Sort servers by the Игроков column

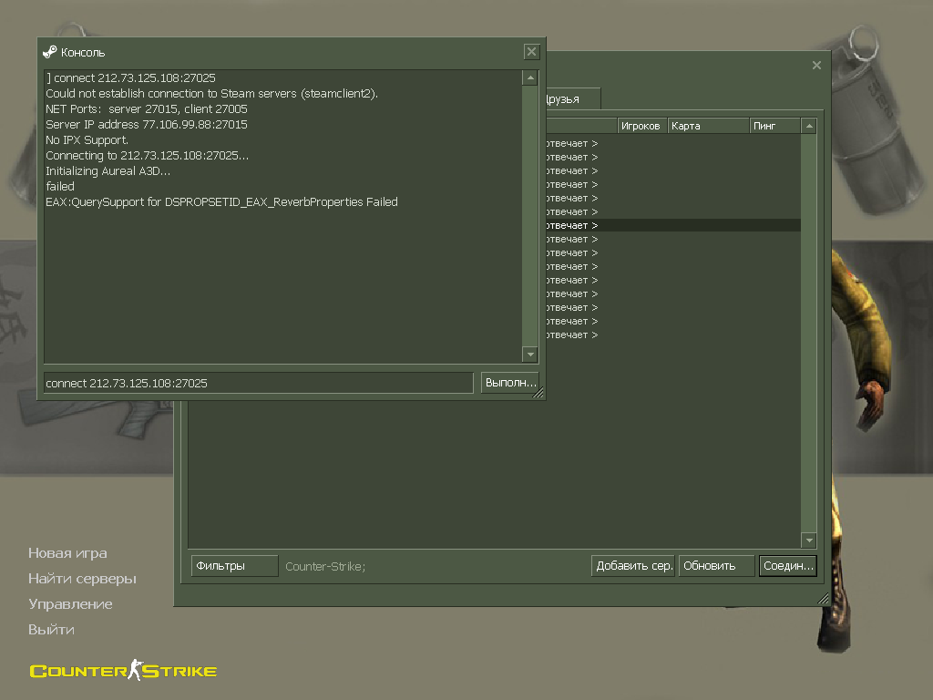pyautogui.click(x=641, y=126)
